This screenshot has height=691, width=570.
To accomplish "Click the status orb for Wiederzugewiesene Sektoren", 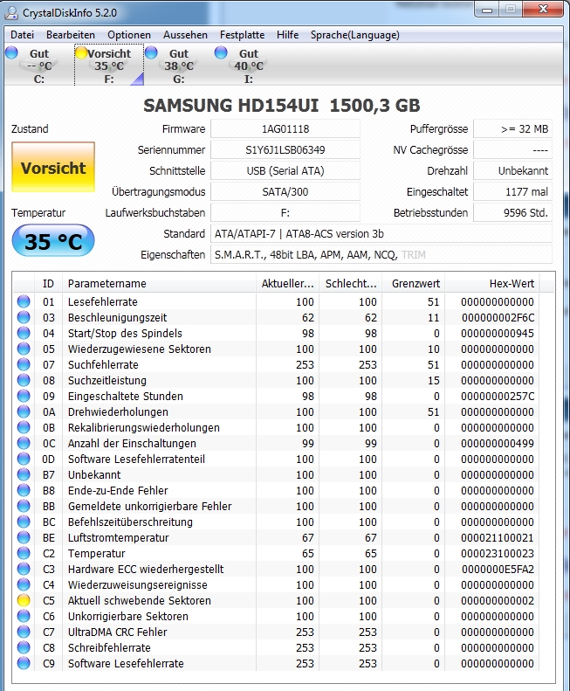I will click(24, 349).
